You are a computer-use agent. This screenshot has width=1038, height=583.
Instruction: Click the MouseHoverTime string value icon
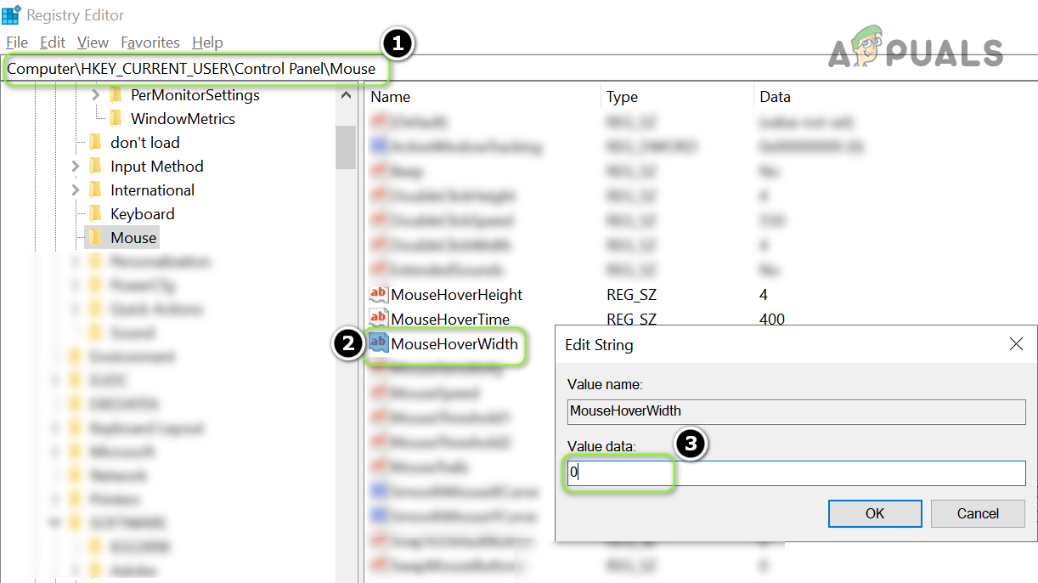point(378,320)
